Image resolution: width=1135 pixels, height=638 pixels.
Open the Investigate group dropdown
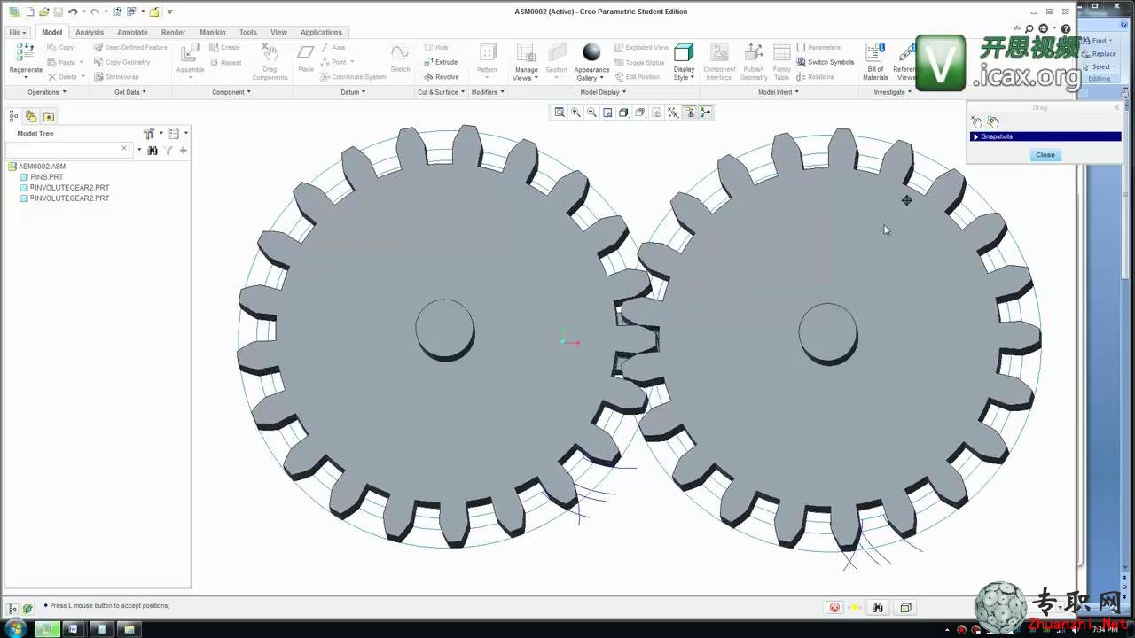pyautogui.click(x=893, y=92)
